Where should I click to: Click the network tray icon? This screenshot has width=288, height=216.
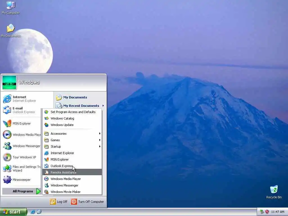pos(262,212)
